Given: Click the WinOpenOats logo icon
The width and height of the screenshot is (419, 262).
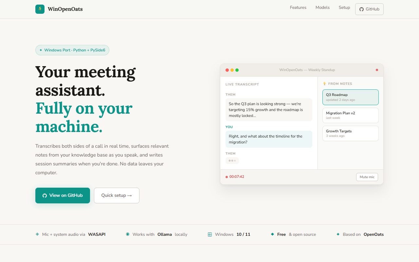Looking at the screenshot, I should pyautogui.click(x=40, y=9).
